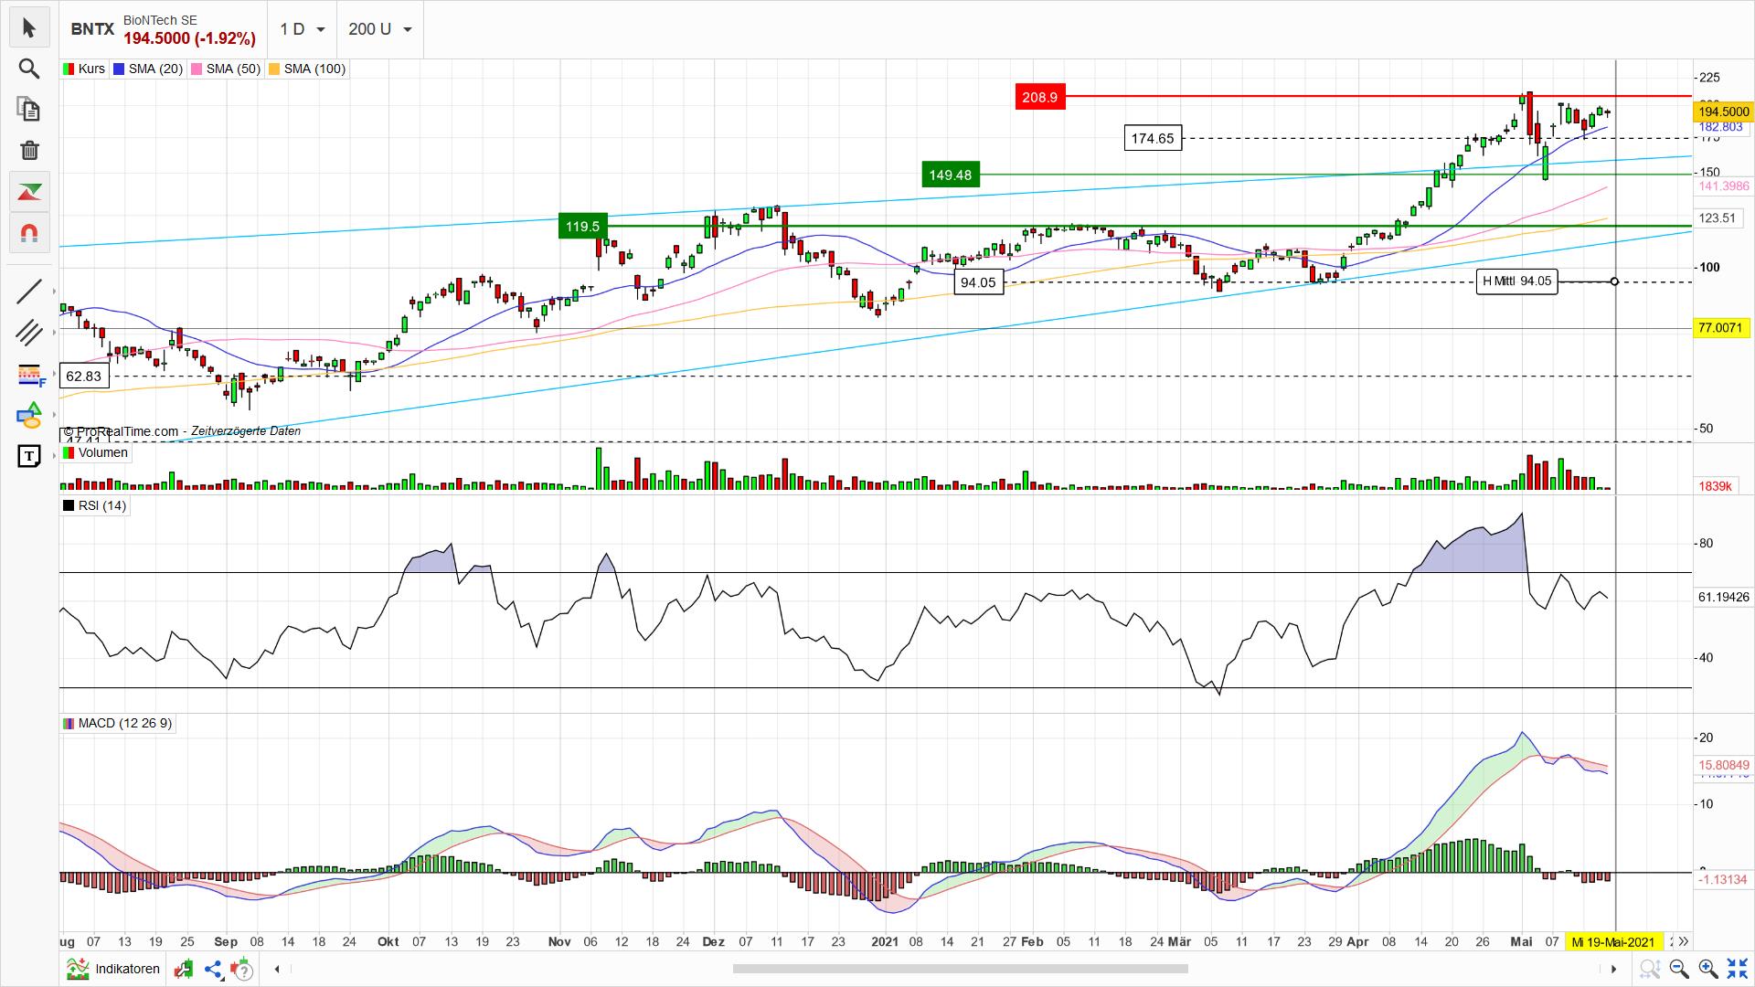Select the text annotation tool
Viewport: 1755px width, 987px height.
click(x=29, y=456)
